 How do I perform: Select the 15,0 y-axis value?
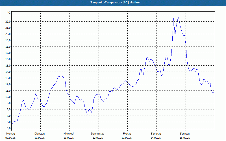8,66
